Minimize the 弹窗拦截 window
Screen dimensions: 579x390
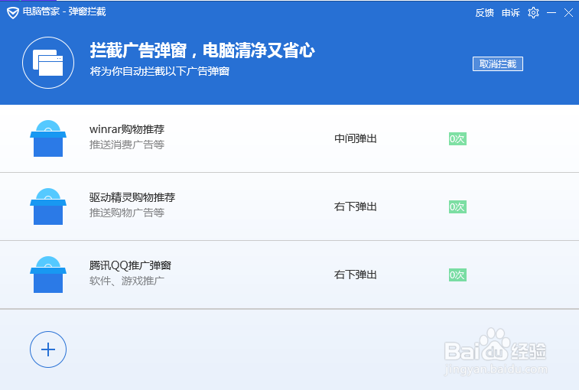pyautogui.click(x=551, y=13)
